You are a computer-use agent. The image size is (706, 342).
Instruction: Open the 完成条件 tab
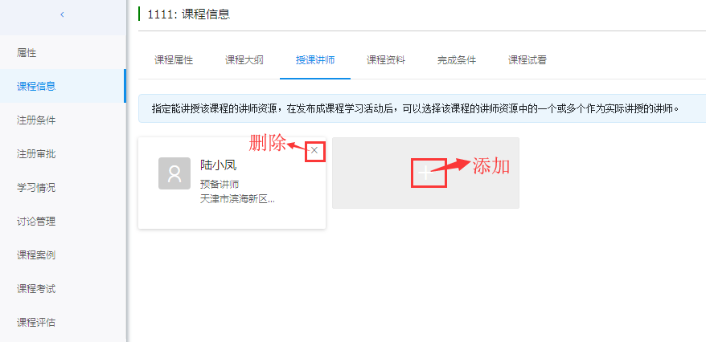pos(457,60)
